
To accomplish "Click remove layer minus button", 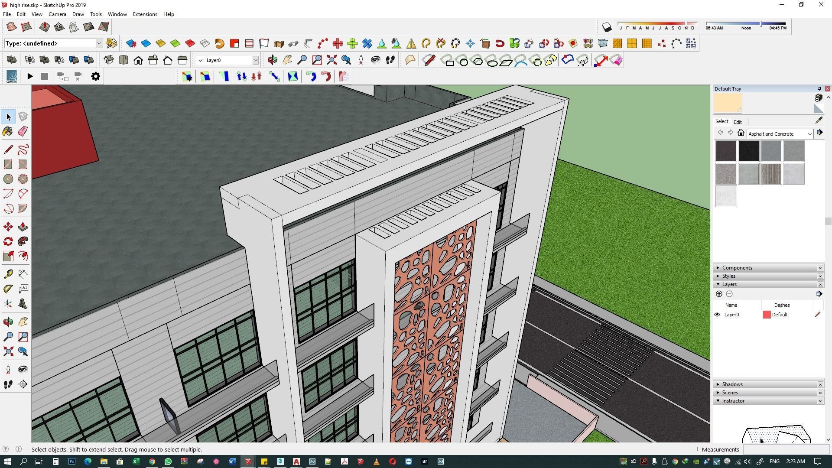I will (729, 294).
